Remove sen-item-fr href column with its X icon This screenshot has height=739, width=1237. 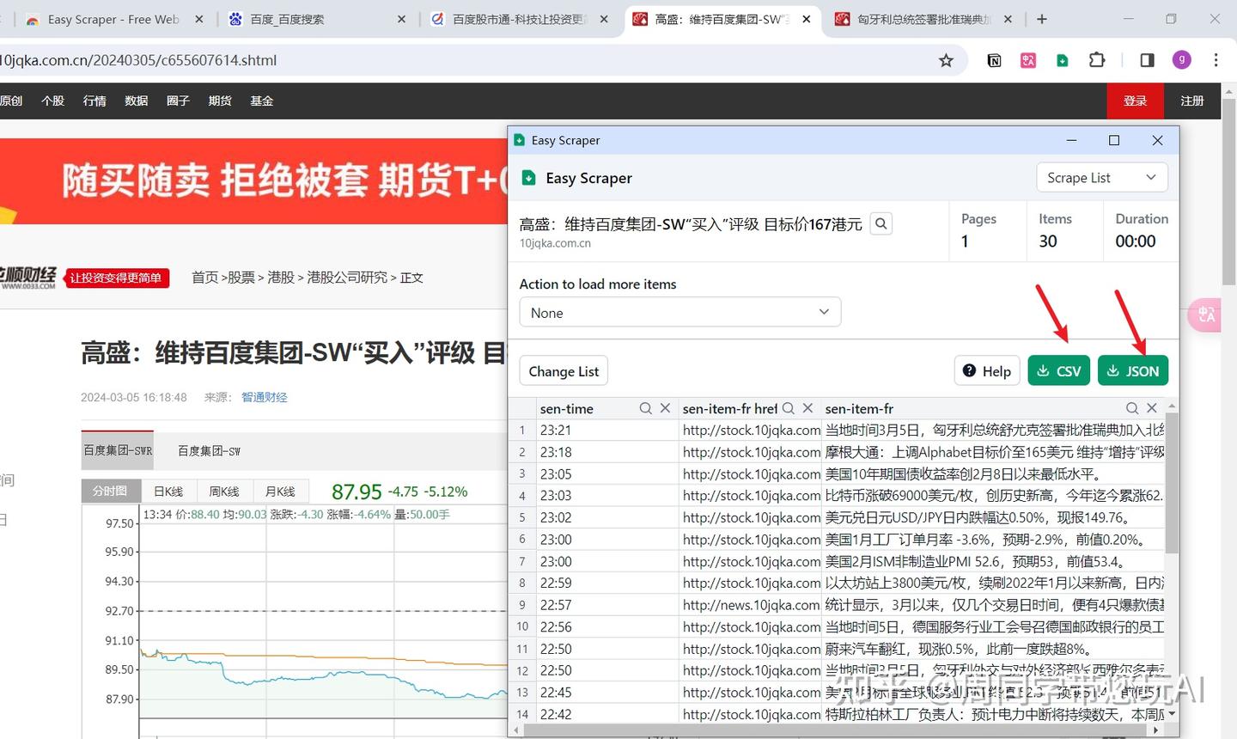coord(807,408)
